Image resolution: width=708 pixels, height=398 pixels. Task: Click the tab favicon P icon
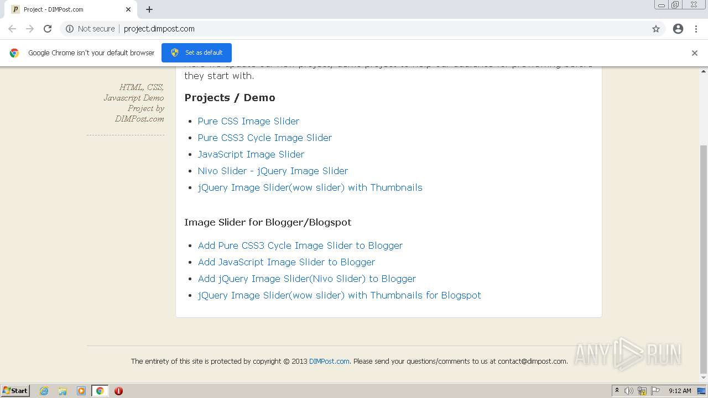pos(15,9)
